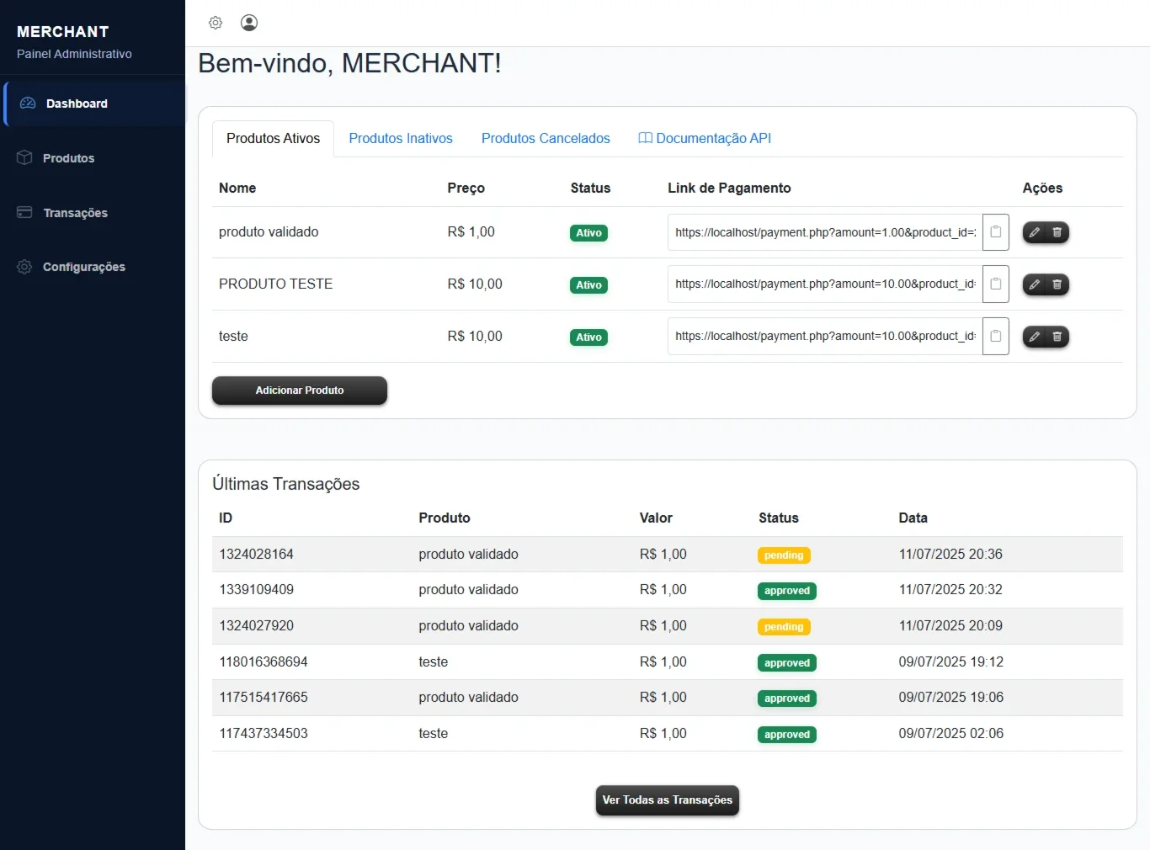Delete the PRODUTO TESTE product
Screen dimensions: 1150x850
click(1057, 284)
